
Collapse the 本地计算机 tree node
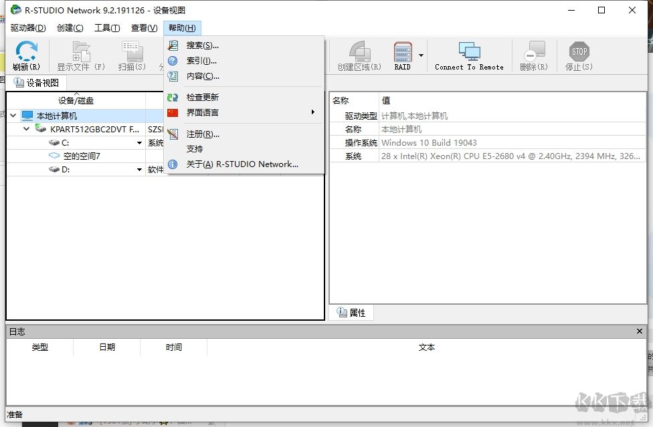click(x=15, y=114)
